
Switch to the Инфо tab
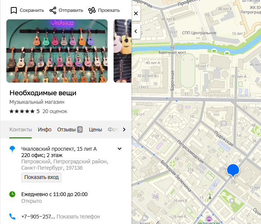pos(45,129)
